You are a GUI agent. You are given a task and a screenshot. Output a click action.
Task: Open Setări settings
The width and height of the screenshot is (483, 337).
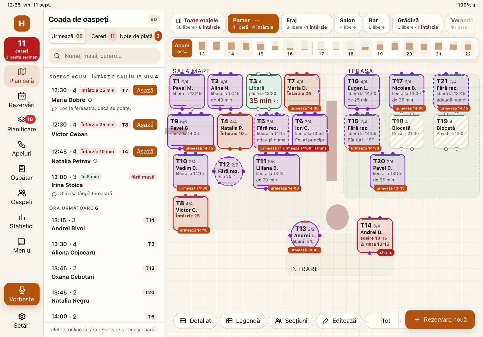tap(22, 321)
